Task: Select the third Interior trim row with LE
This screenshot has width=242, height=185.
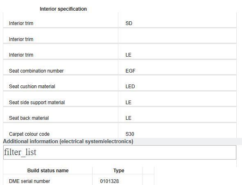Action: click(x=120, y=51)
